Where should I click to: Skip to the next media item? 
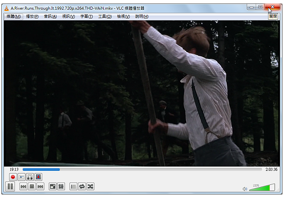click(40, 187)
